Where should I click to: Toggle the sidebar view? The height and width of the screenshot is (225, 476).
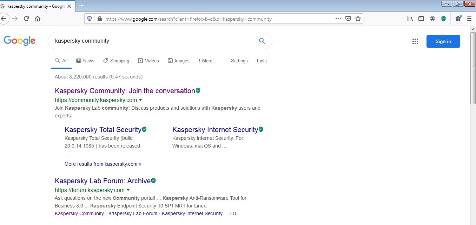421,19
